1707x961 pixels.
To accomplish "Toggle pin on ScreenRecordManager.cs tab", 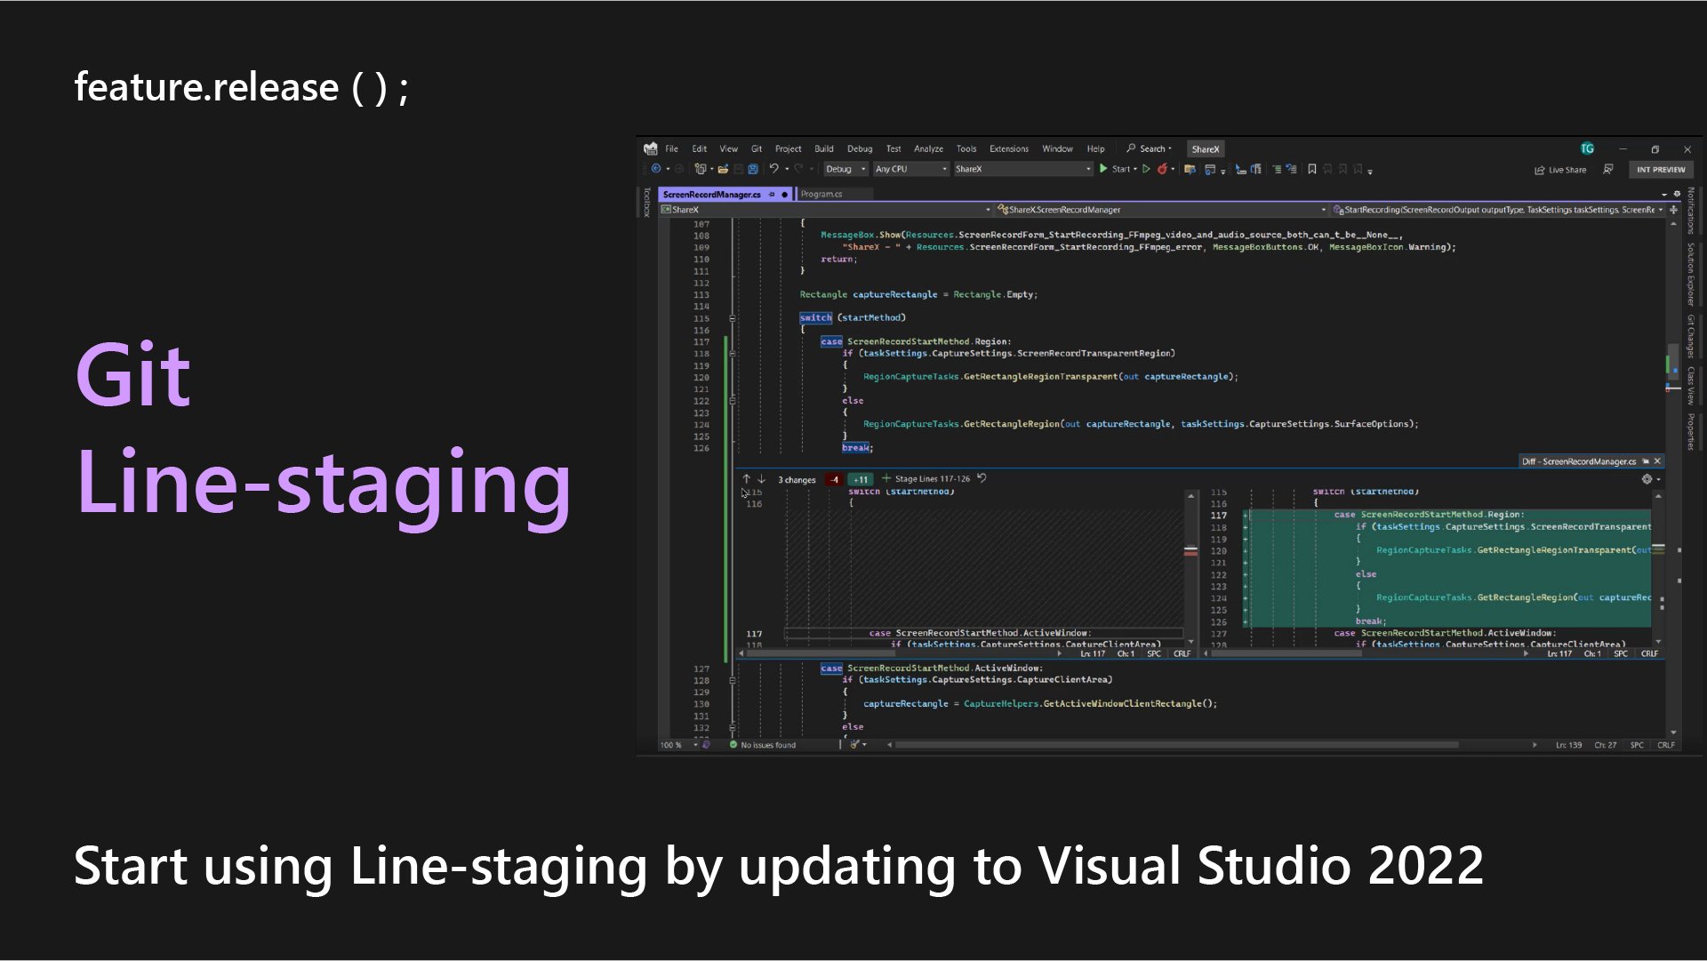I will [x=773, y=194].
